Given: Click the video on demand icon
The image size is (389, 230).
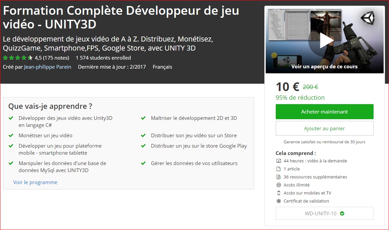Looking at the screenshot, I should click(x=279, y=161).
